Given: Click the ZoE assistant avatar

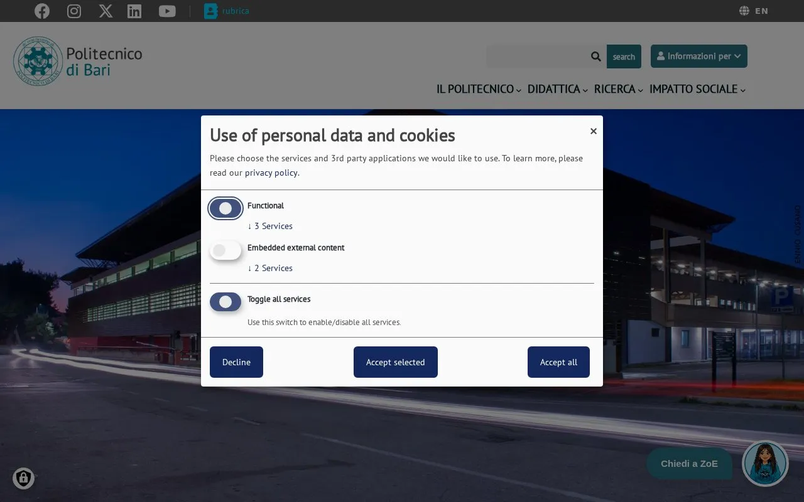Looking at the screenshot, I should (x=765, y=464).
